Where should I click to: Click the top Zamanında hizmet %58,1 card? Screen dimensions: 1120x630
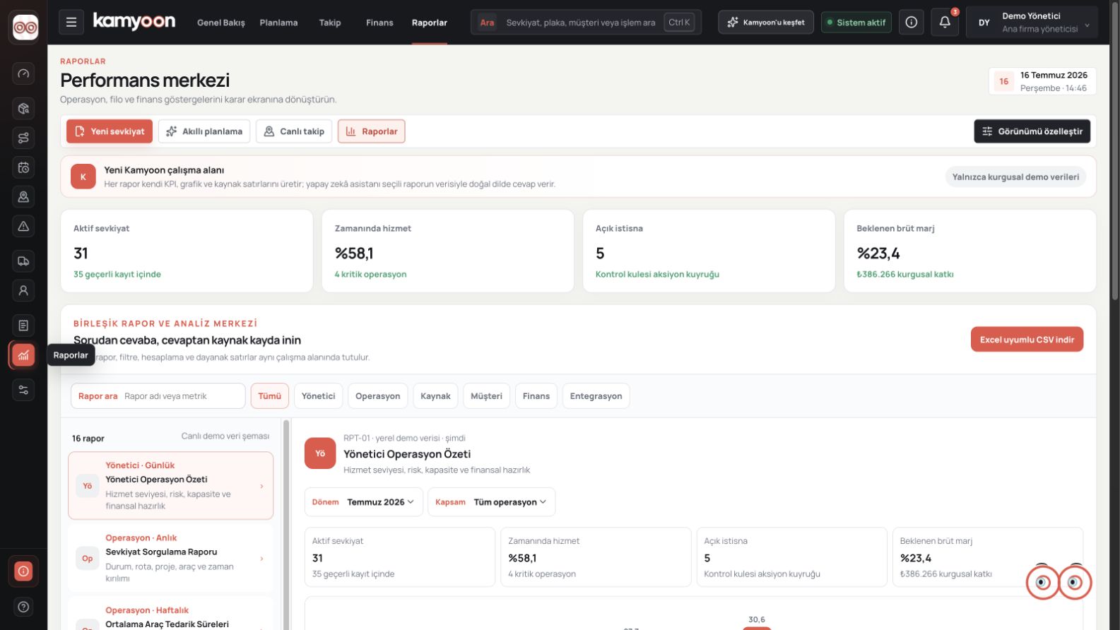pyautogui.click(x=448, y=251)
